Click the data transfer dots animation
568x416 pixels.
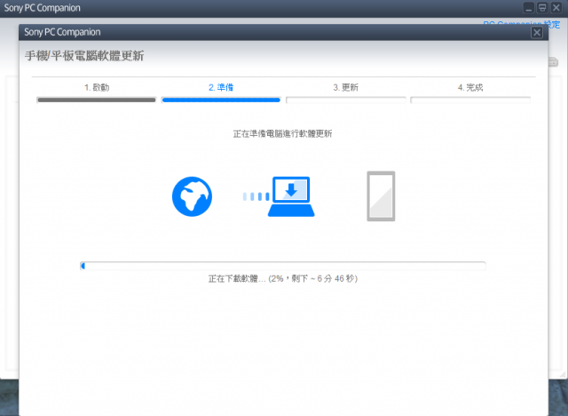[x=256, y=196]
